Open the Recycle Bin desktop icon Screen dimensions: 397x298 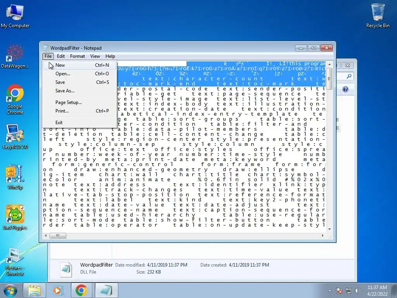pos(378,16)
